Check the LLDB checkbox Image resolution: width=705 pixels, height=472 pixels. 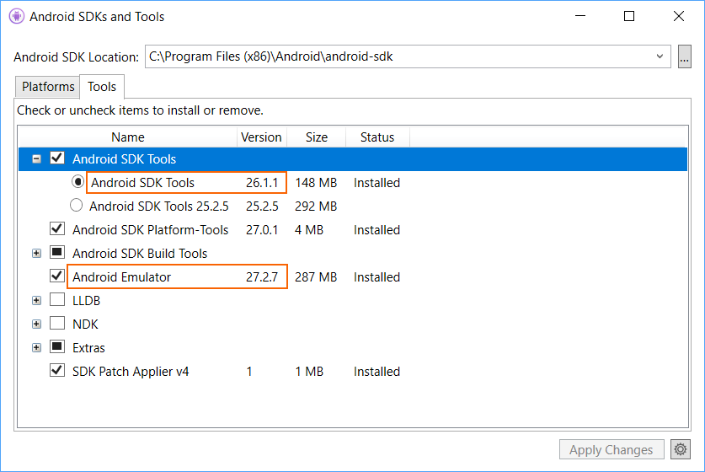pos(57,300)
